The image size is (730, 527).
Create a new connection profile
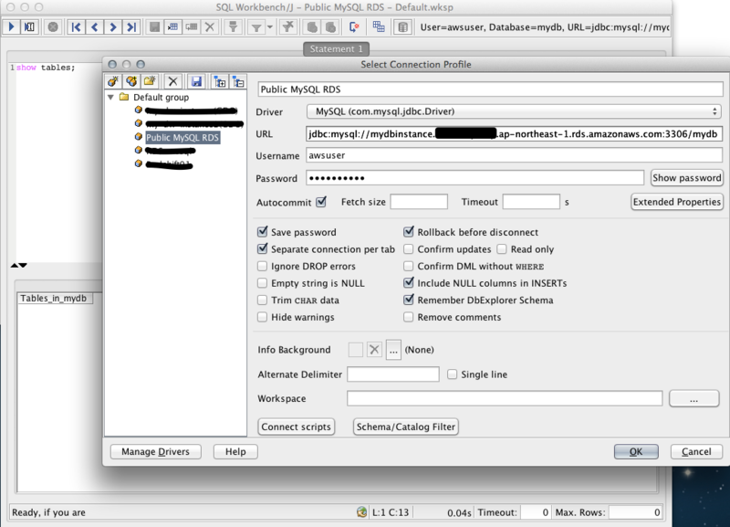tap(113, 81)
